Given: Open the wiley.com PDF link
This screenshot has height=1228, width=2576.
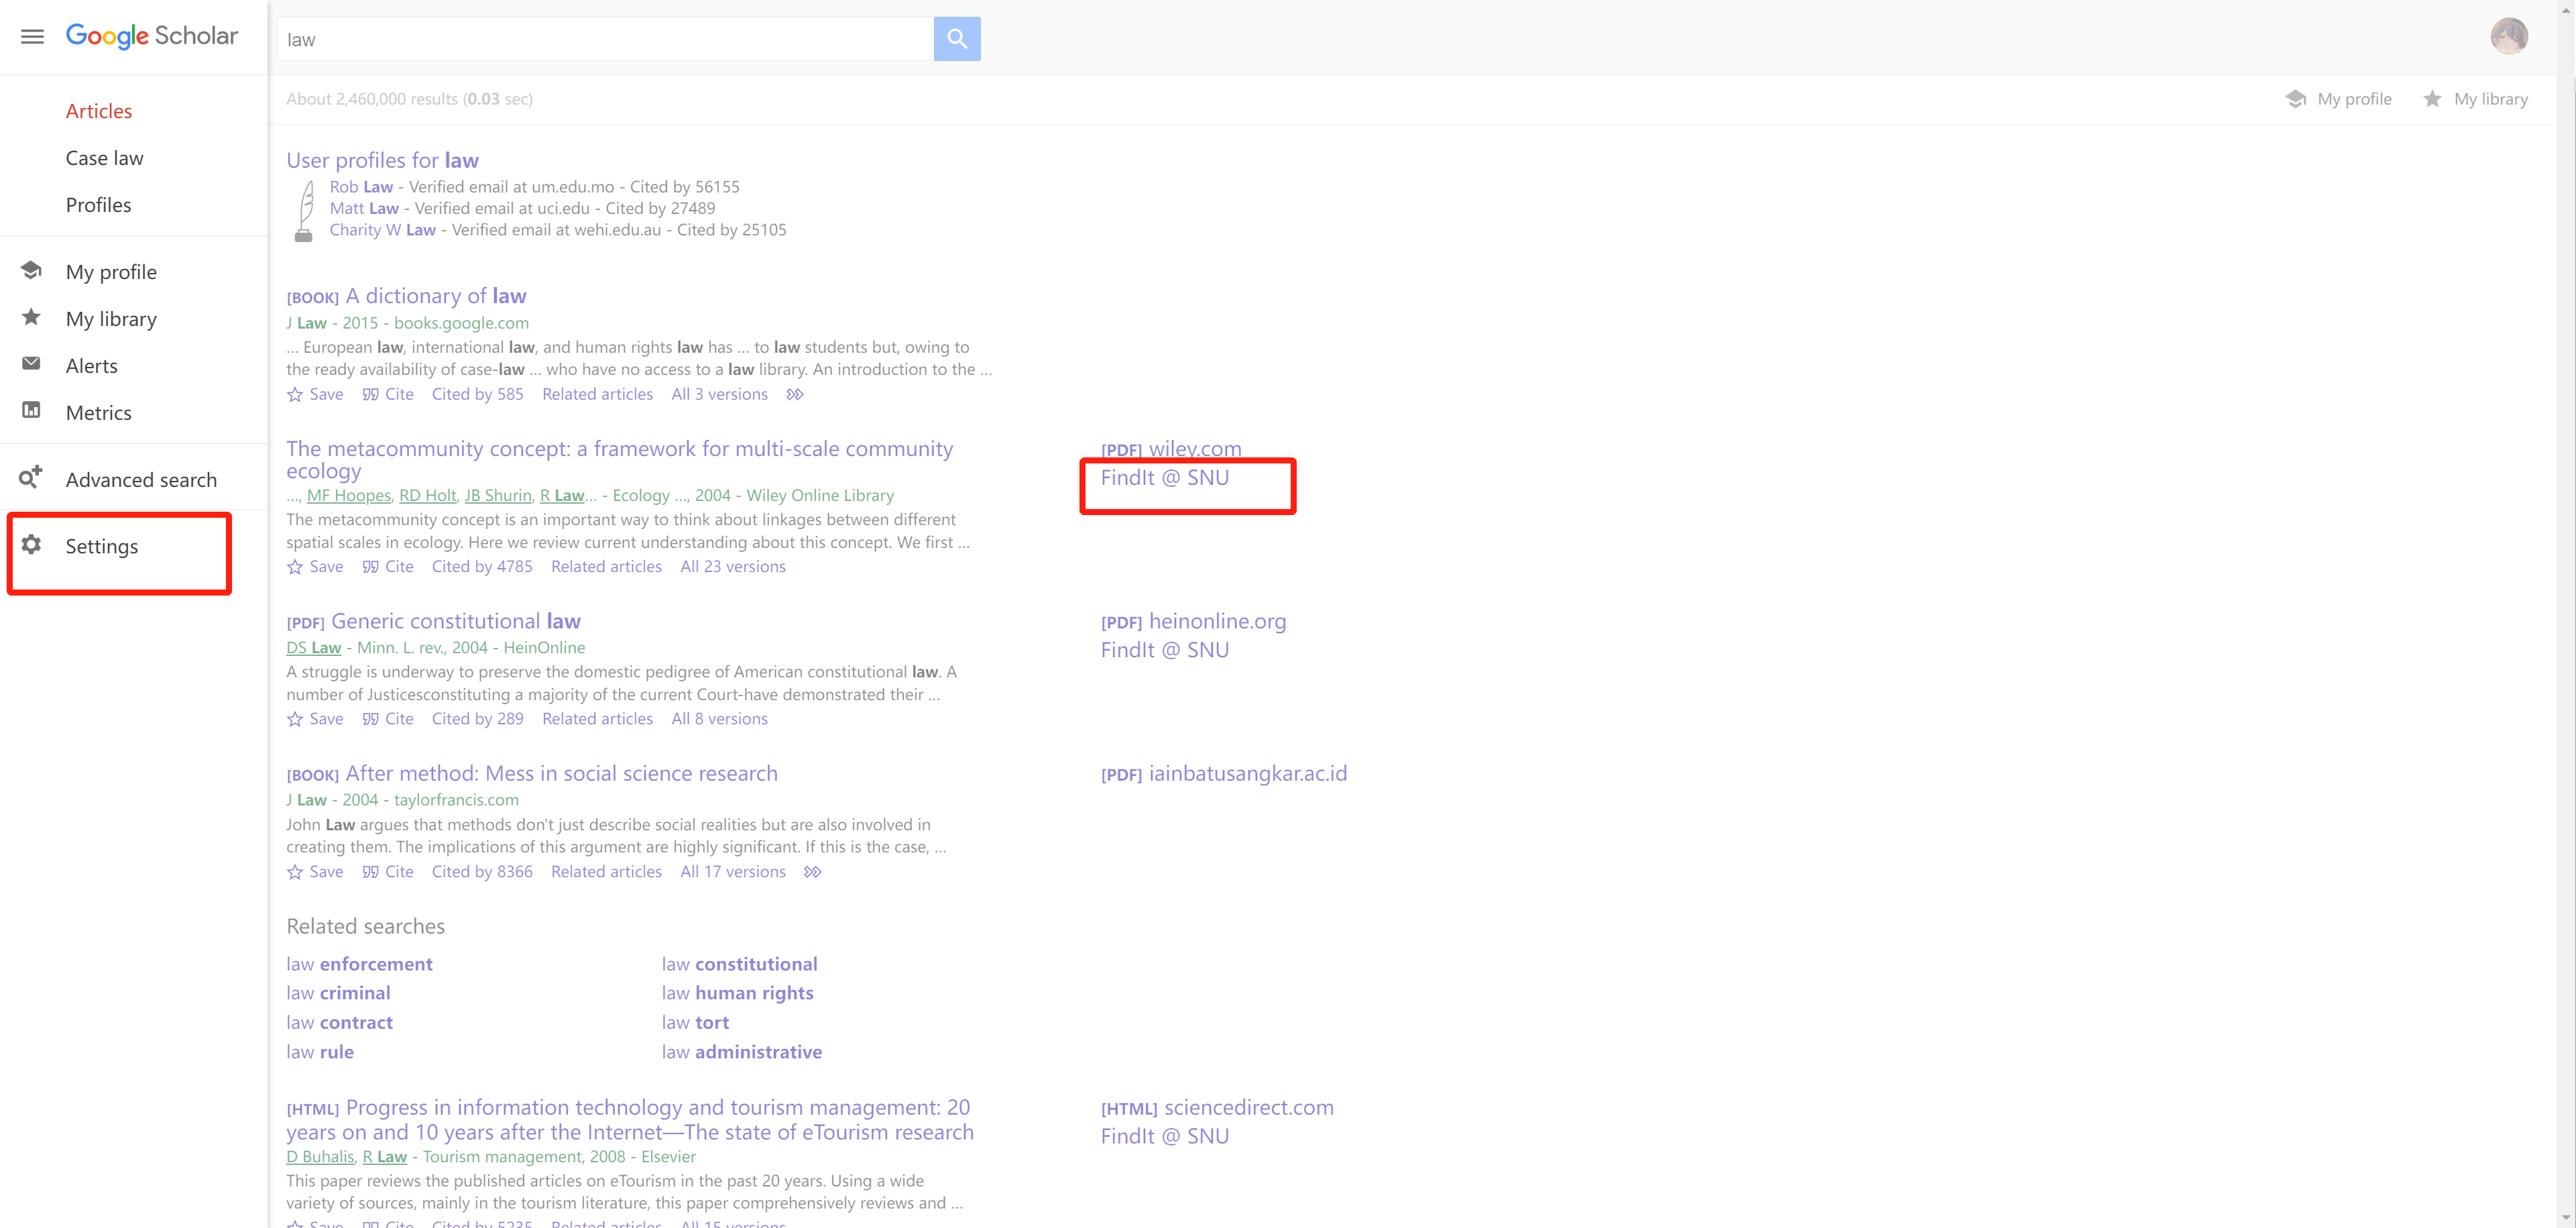Looking at the screenshot, I should pos(1171,449).
